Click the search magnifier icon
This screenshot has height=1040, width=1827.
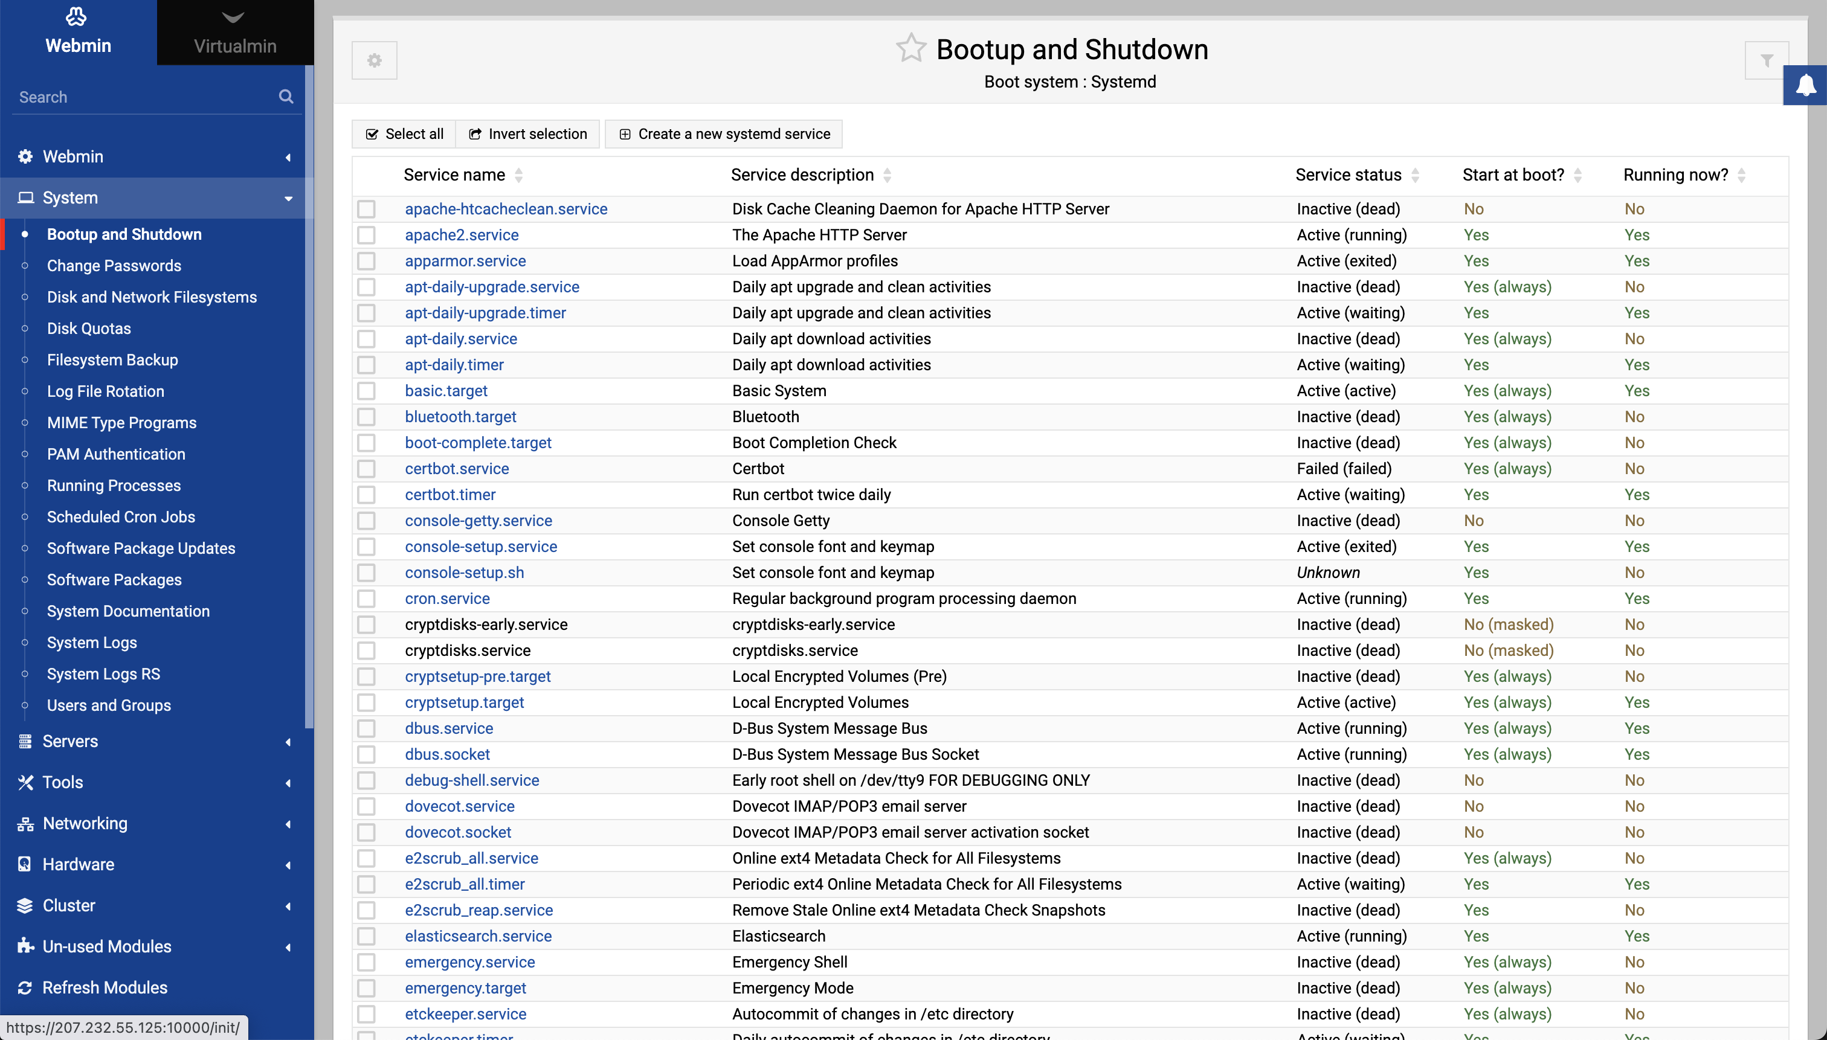pyautogui.click(x=286, y=97)
